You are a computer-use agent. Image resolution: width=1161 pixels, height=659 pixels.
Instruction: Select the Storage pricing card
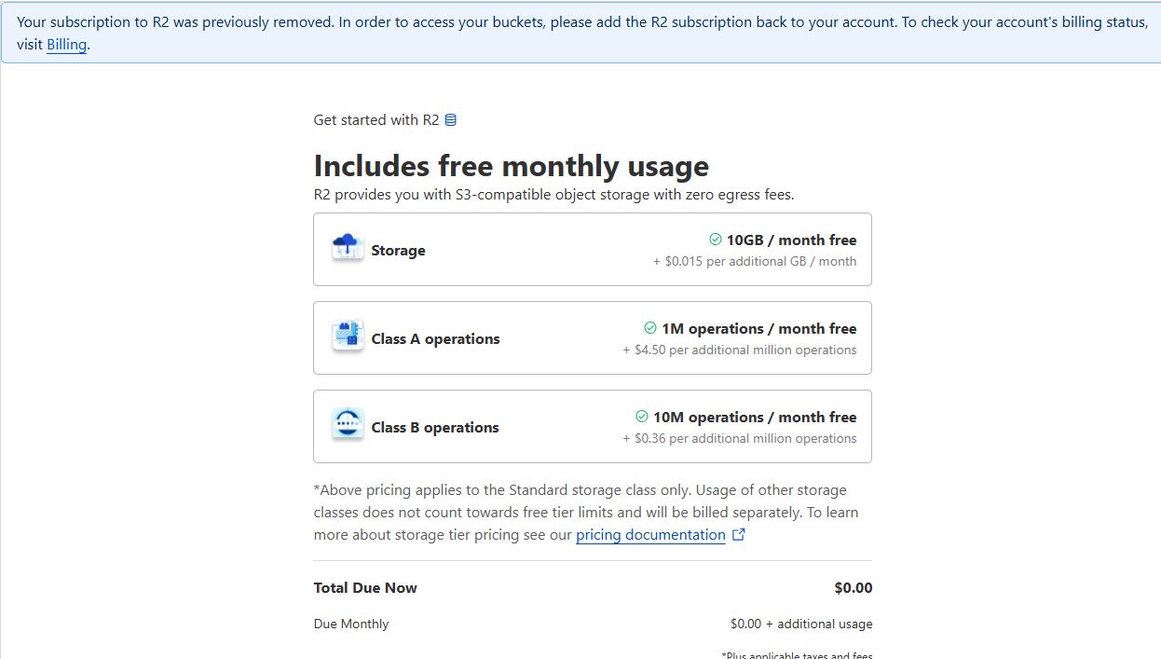pos(593,249)
